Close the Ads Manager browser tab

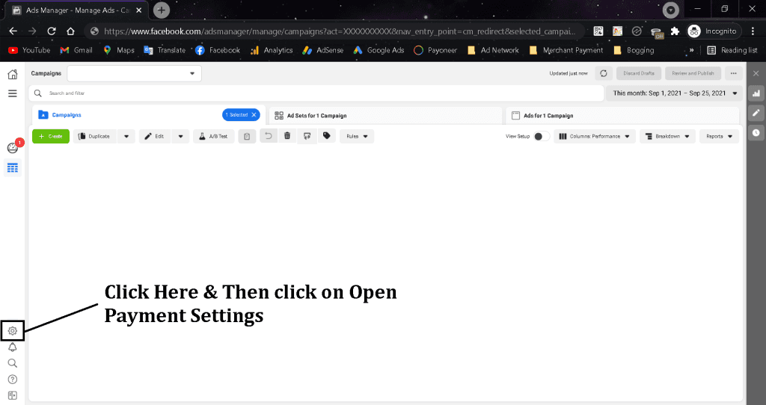pos(138,10)
